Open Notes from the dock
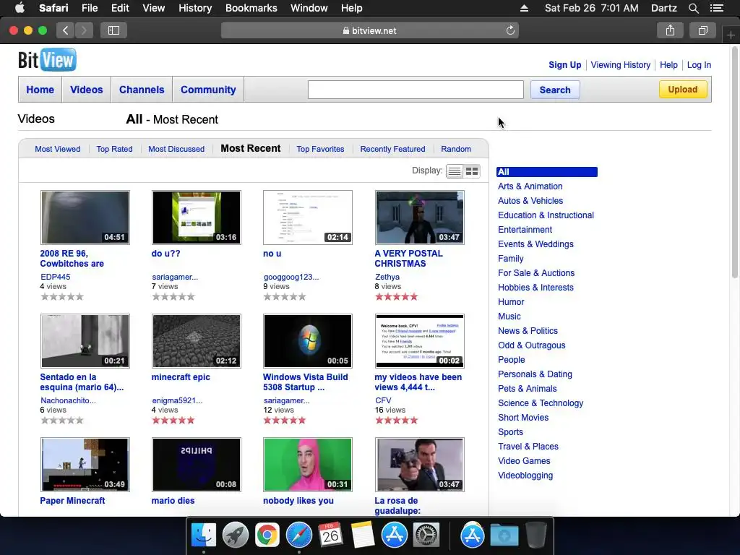 tap(363, 535)
